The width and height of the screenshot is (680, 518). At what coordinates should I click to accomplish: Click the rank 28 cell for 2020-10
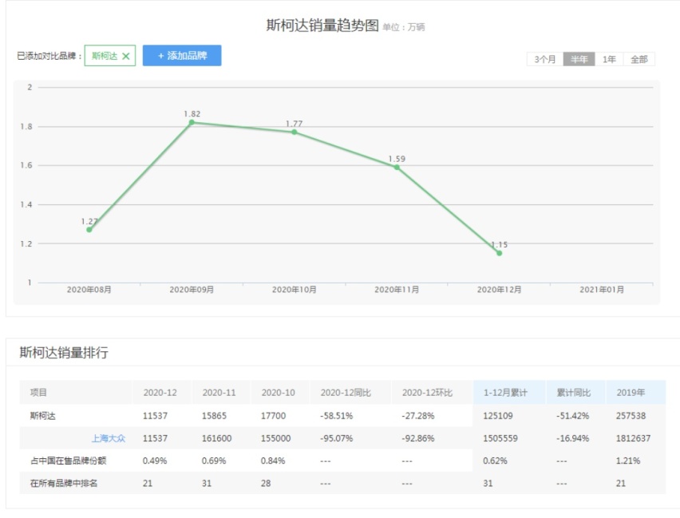click(266, 484)
